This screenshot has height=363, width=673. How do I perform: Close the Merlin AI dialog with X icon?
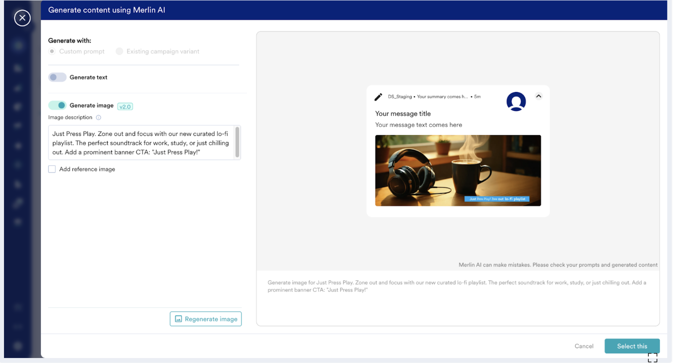pos(22,18)
